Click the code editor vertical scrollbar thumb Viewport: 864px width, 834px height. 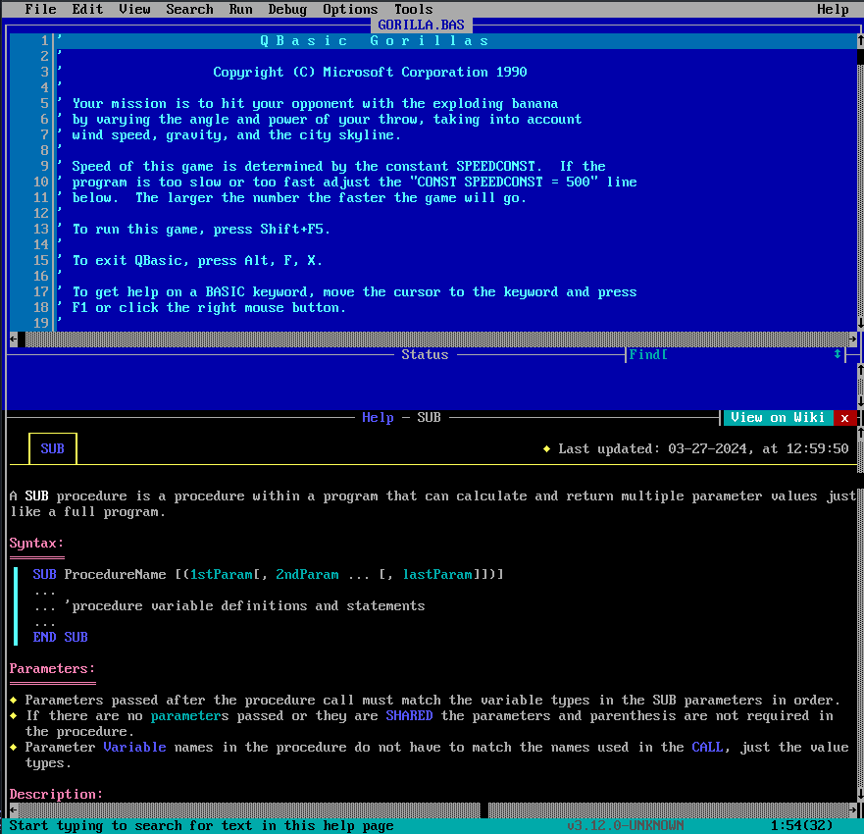click(860, 56)
